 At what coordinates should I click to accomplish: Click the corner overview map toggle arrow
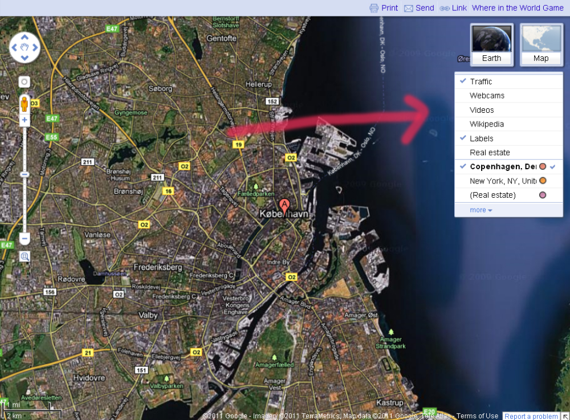(x=565, y=417)
